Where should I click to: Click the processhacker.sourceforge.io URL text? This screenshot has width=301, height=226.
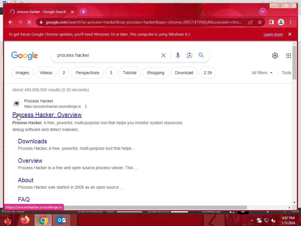point(52,107)
